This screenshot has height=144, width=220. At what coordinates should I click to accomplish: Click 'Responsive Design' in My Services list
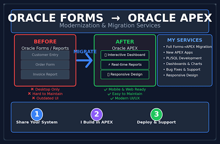(x=181, y=75)
